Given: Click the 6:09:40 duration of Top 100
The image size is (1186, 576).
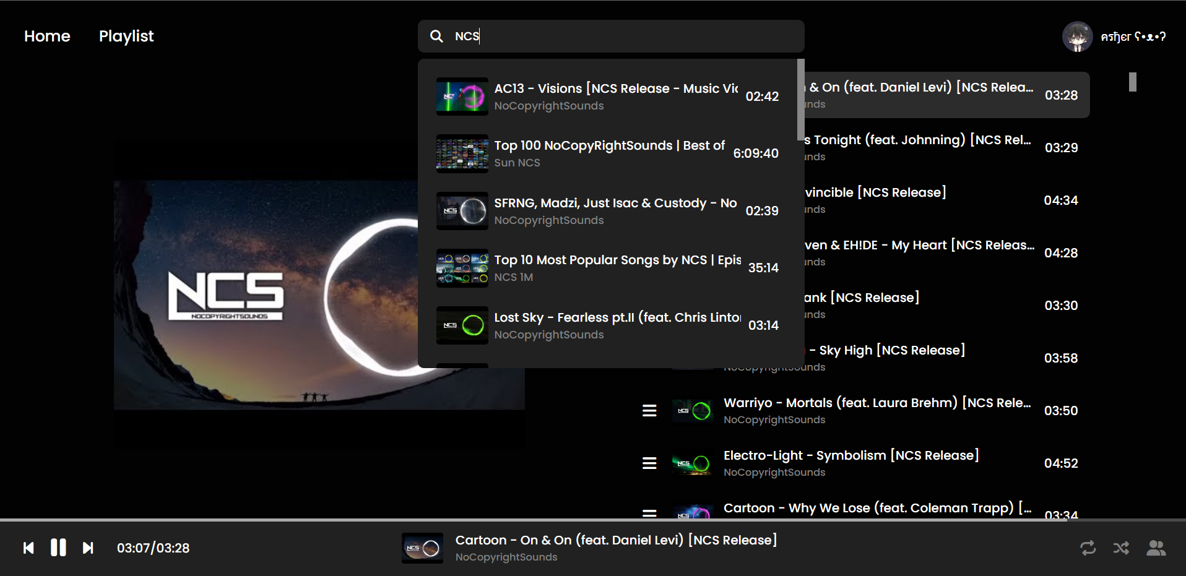Looking at the screenshot, I should pos(756,153).
